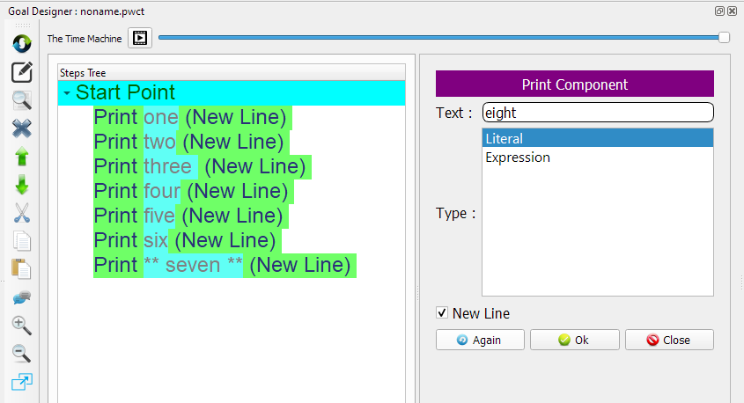
Task: Click the interact/new step icon at toolbar top
Action: click(x=22, y=43)
